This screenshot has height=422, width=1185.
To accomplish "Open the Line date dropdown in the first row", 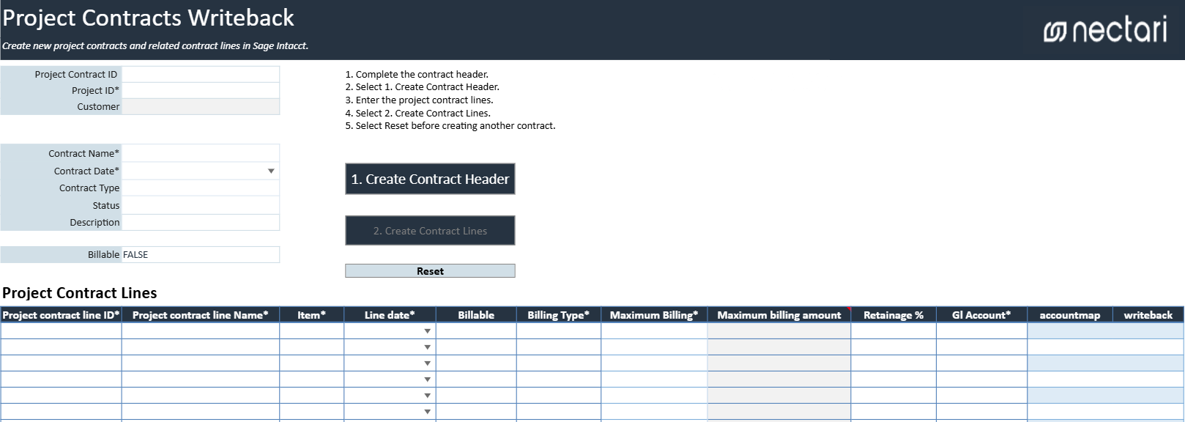I will click(x=428, y=331).
